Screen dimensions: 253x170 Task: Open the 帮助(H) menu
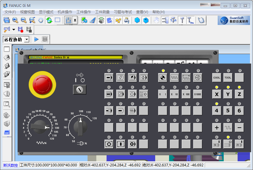[x=159, y=12]
